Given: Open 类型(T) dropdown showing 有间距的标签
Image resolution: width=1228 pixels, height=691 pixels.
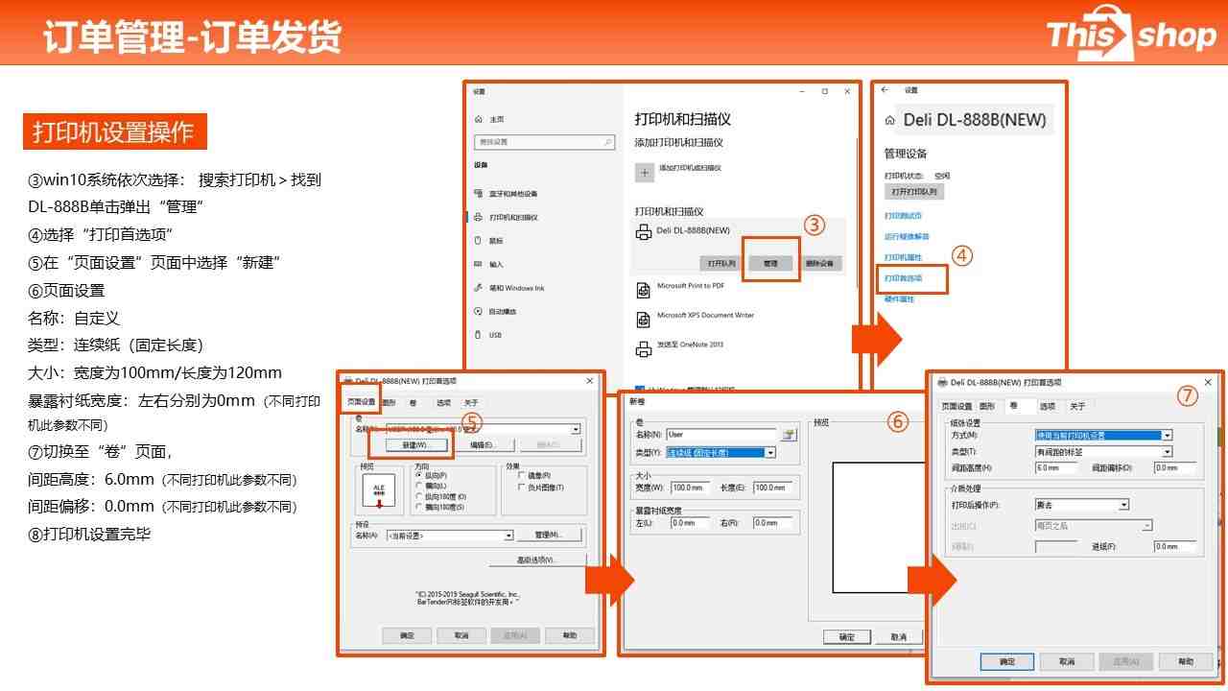Looking at the screenshot, I should pyautogui.click(x=1167, y=451).
